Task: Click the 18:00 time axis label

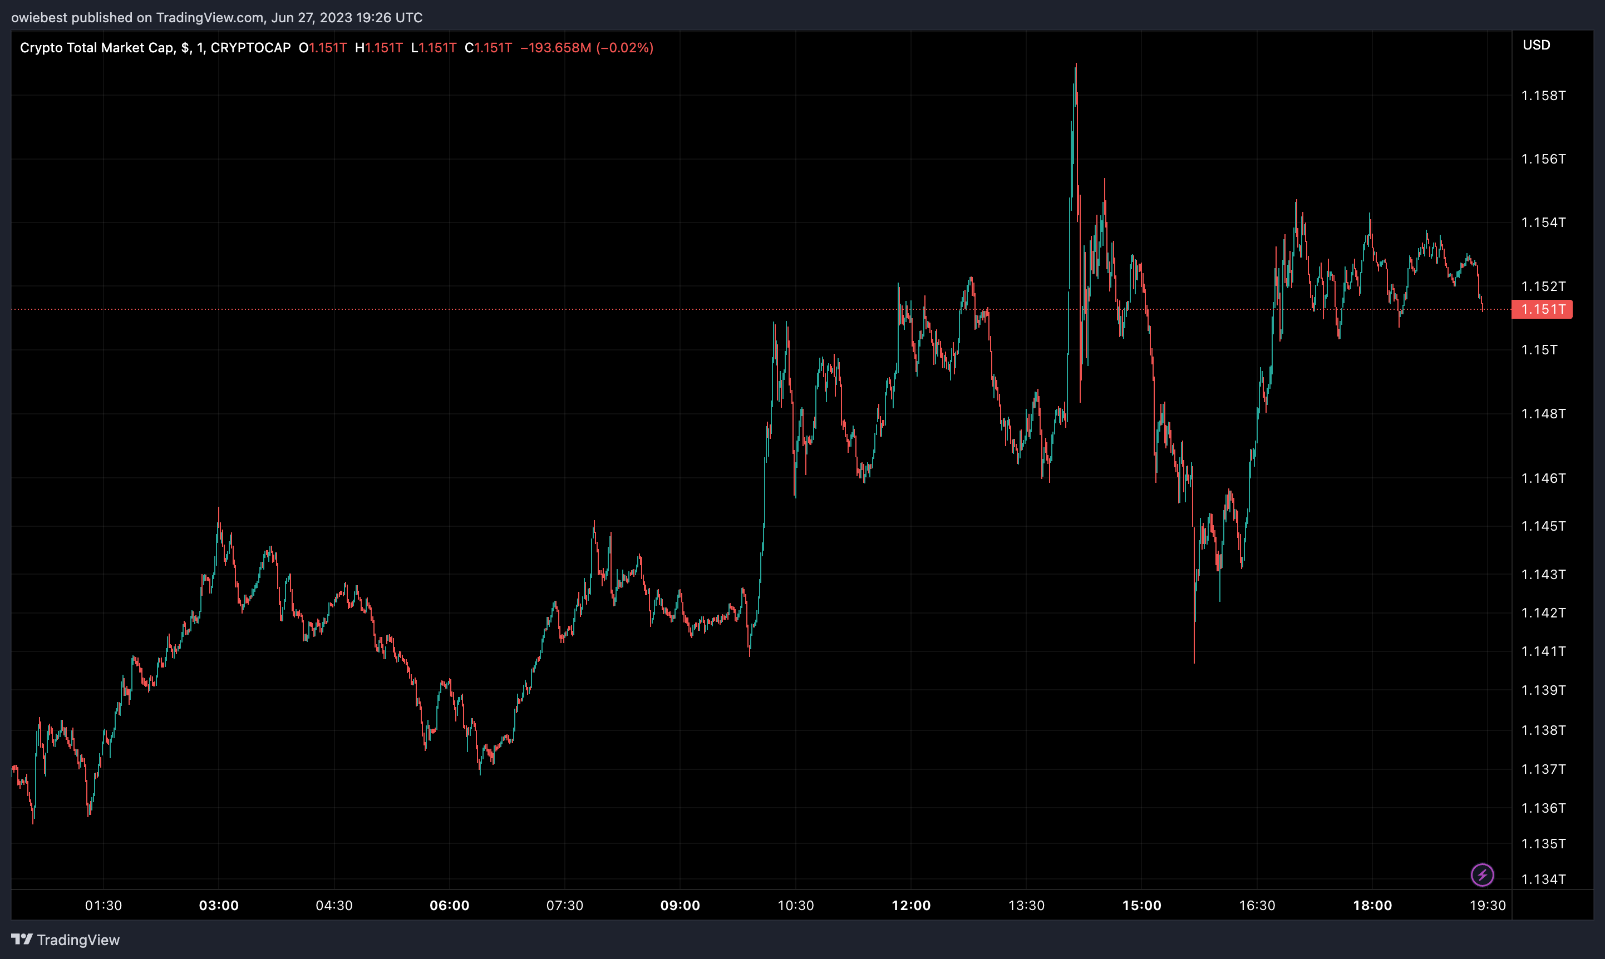Action: [1372, 906]
